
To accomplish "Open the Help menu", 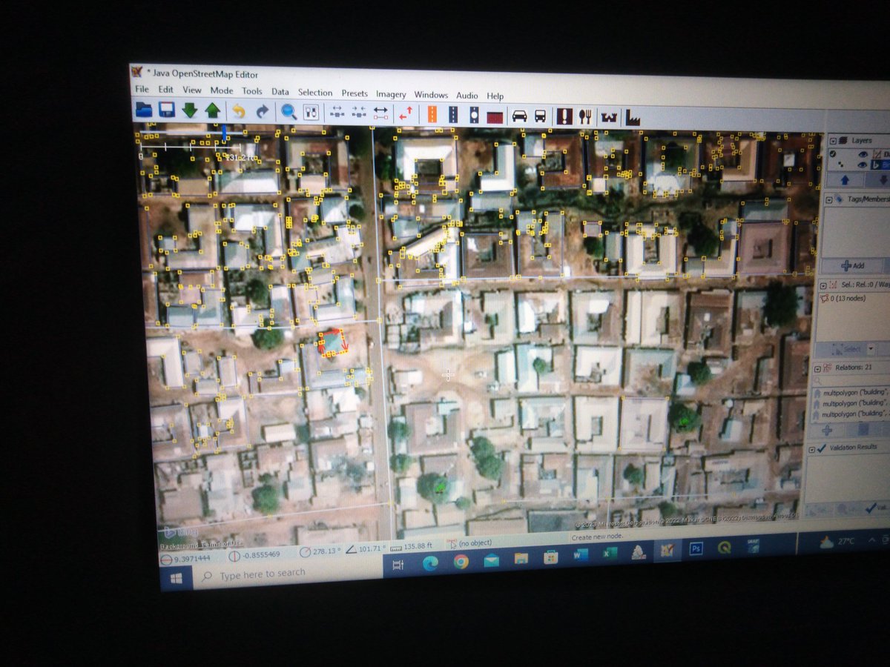I will click(495, 96).
